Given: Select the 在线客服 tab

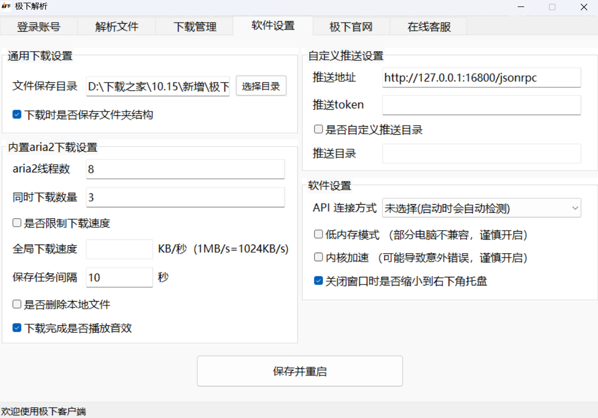Looking at the screenshot, I should pos(429,27).
